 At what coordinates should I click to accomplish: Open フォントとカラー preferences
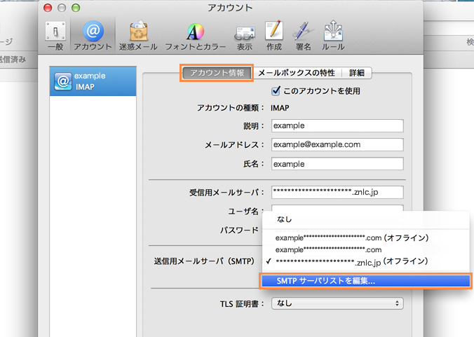coord(196,36)
